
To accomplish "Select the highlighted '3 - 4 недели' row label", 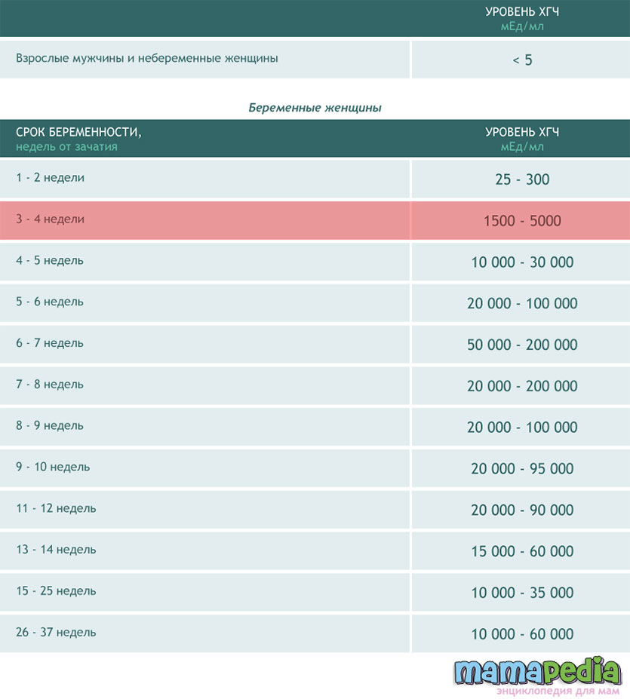I will click(51, 219).
